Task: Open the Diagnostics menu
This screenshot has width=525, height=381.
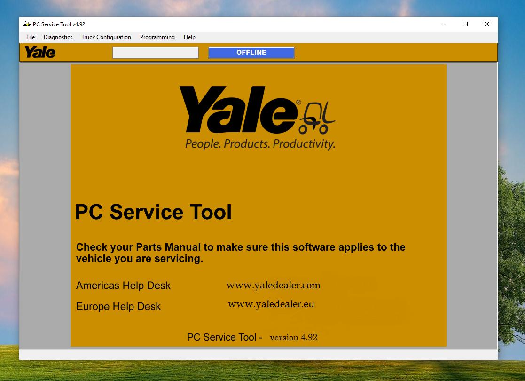Action: 58,37
